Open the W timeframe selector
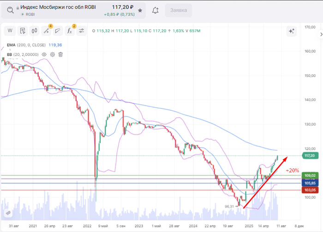This screenshot has height=232, width=323. click(10, 31)
